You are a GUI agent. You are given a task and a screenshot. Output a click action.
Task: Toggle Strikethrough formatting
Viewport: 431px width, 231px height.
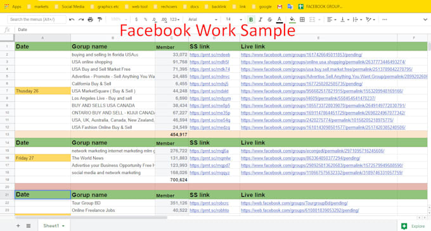coord(269,20)
